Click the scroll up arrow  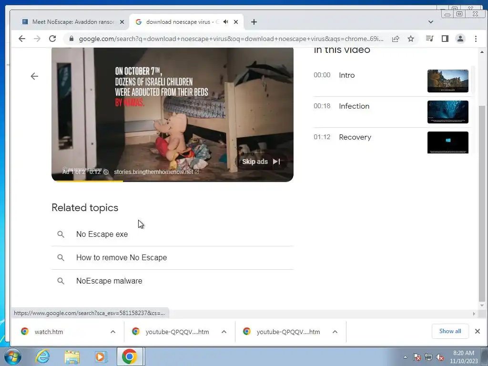pyautogui.click(x=482, y=52)
